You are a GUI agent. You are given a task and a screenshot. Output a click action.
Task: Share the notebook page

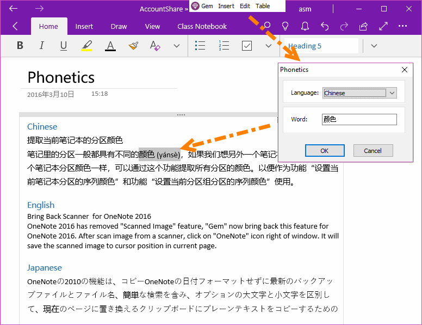coord(363,26)
